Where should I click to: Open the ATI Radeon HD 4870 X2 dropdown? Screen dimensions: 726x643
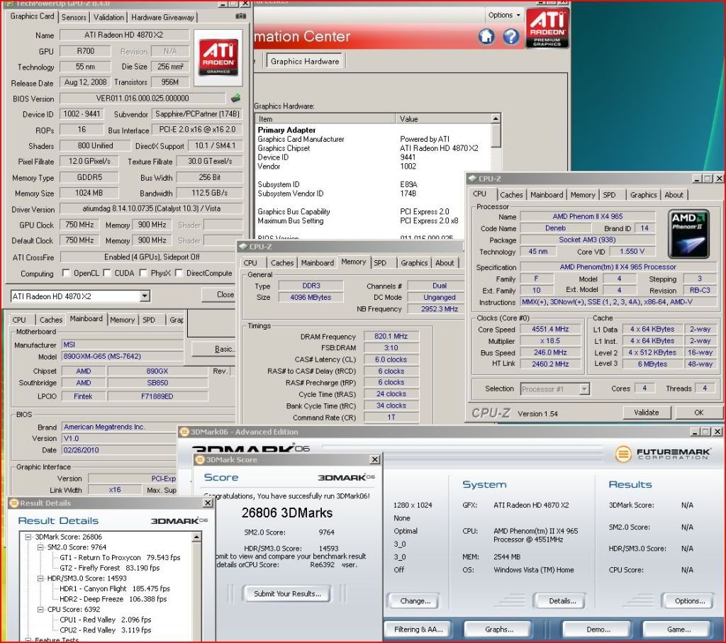[x=145, y=296]
